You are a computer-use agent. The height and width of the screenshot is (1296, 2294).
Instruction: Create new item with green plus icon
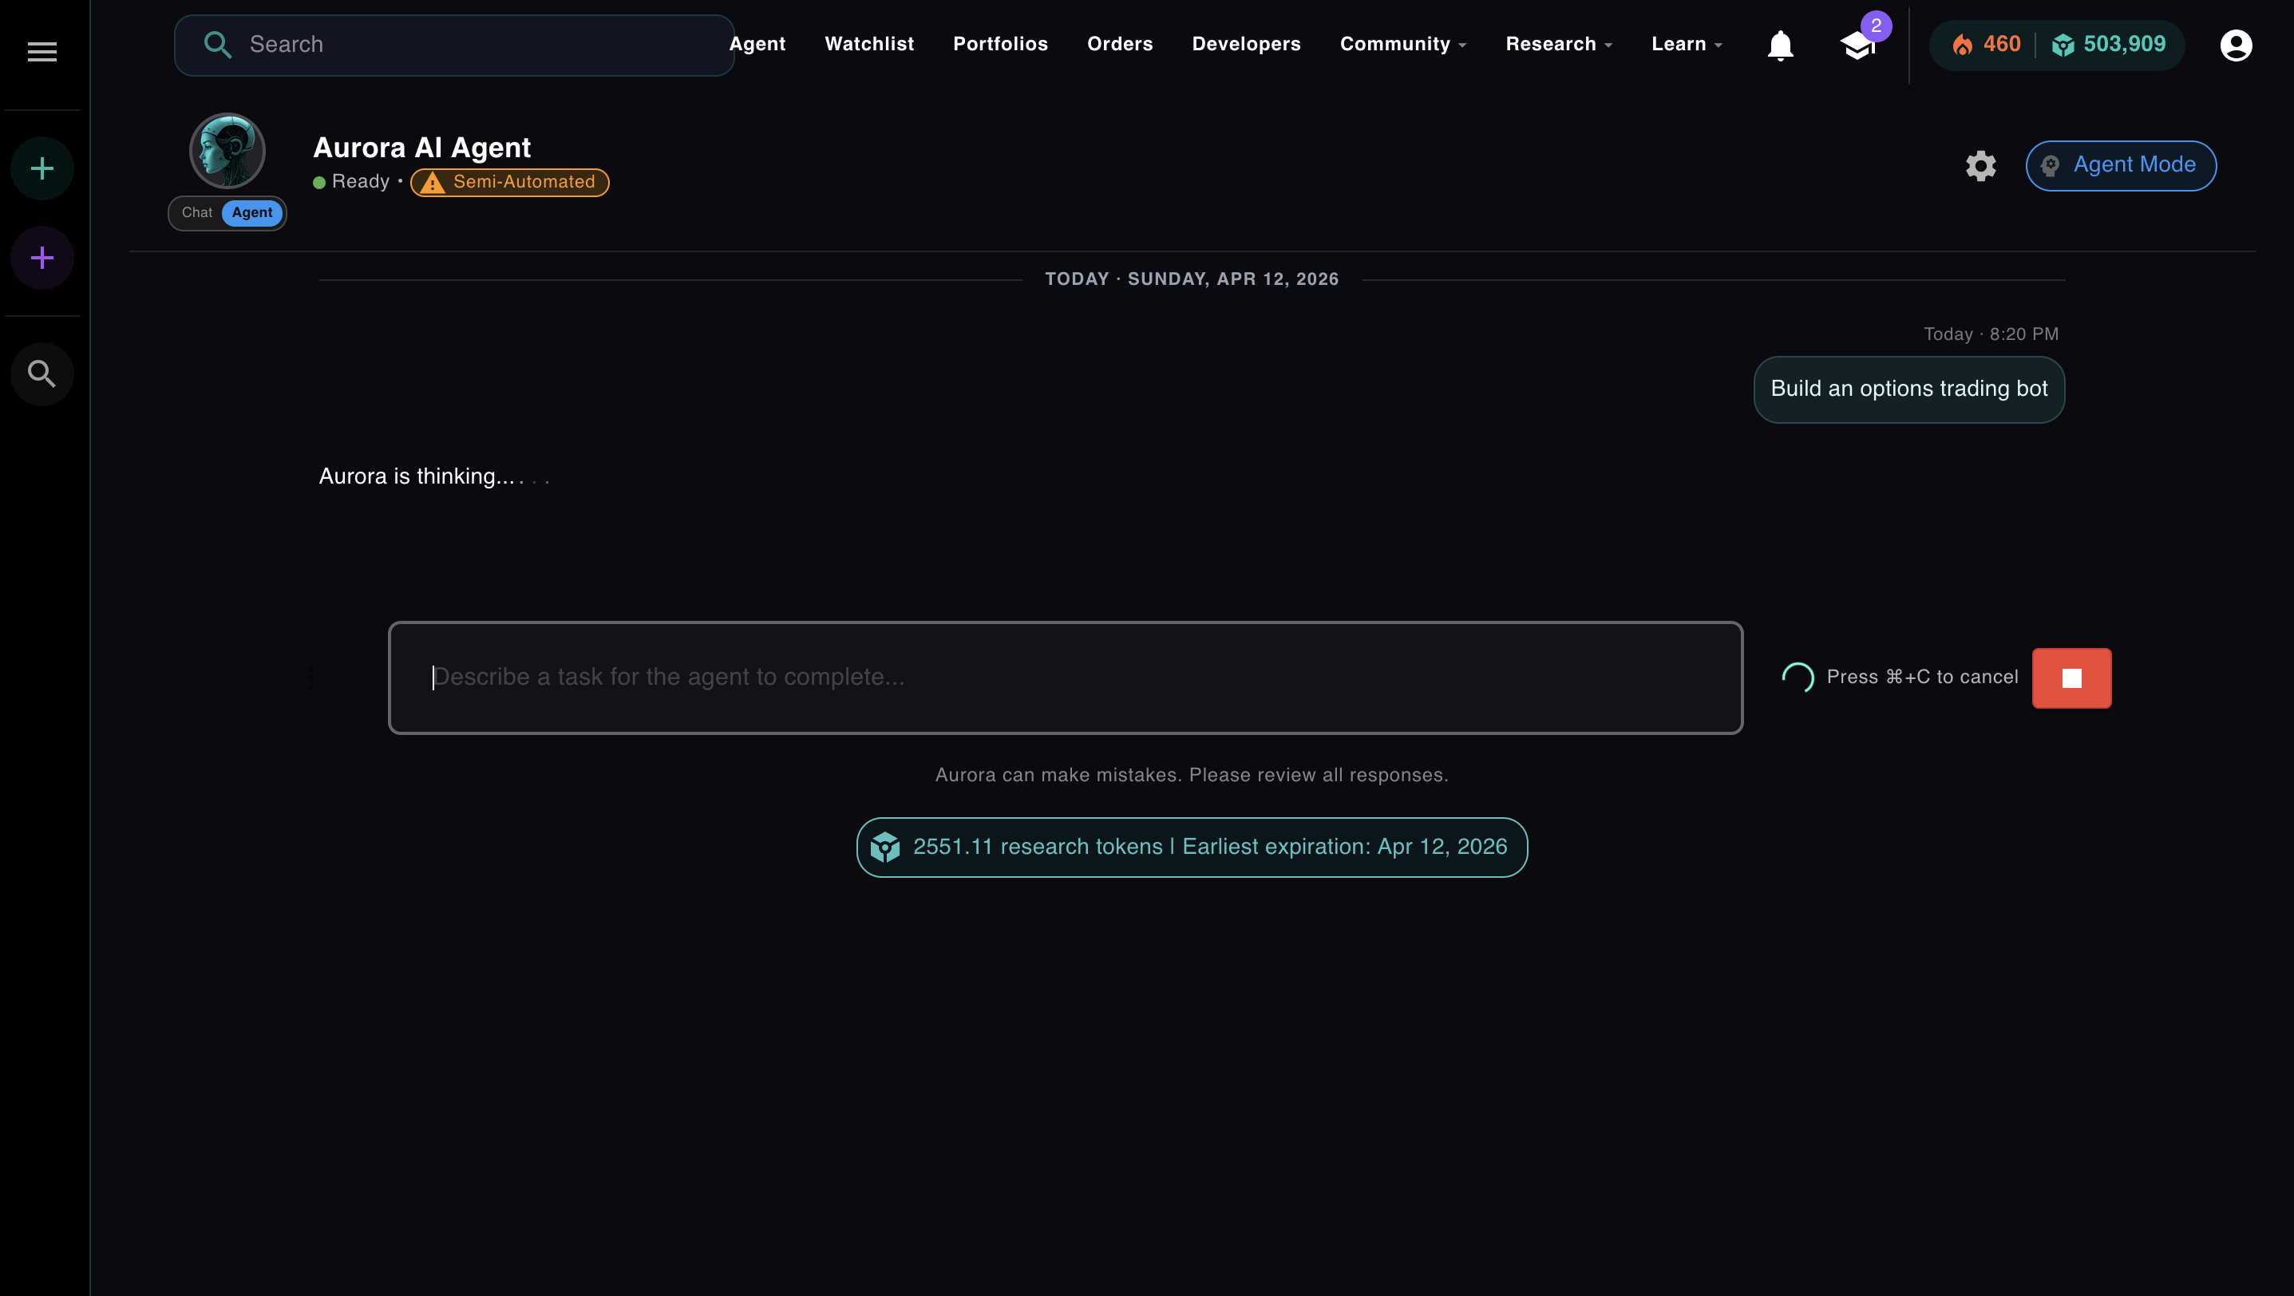click(41, 168)
